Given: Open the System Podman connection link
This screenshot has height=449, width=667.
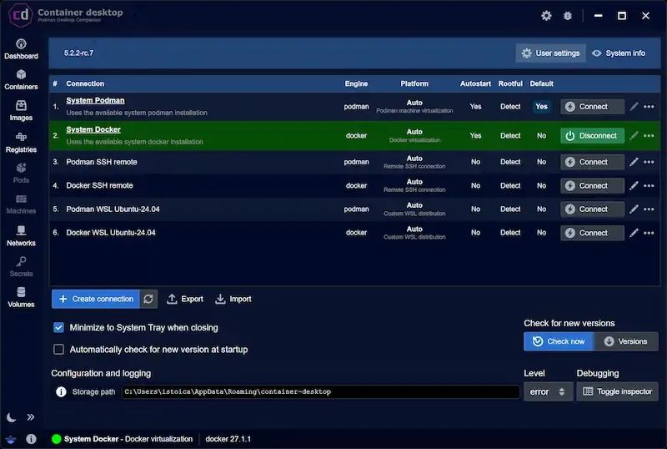Looking at the screenshot, I should [95, 100].
